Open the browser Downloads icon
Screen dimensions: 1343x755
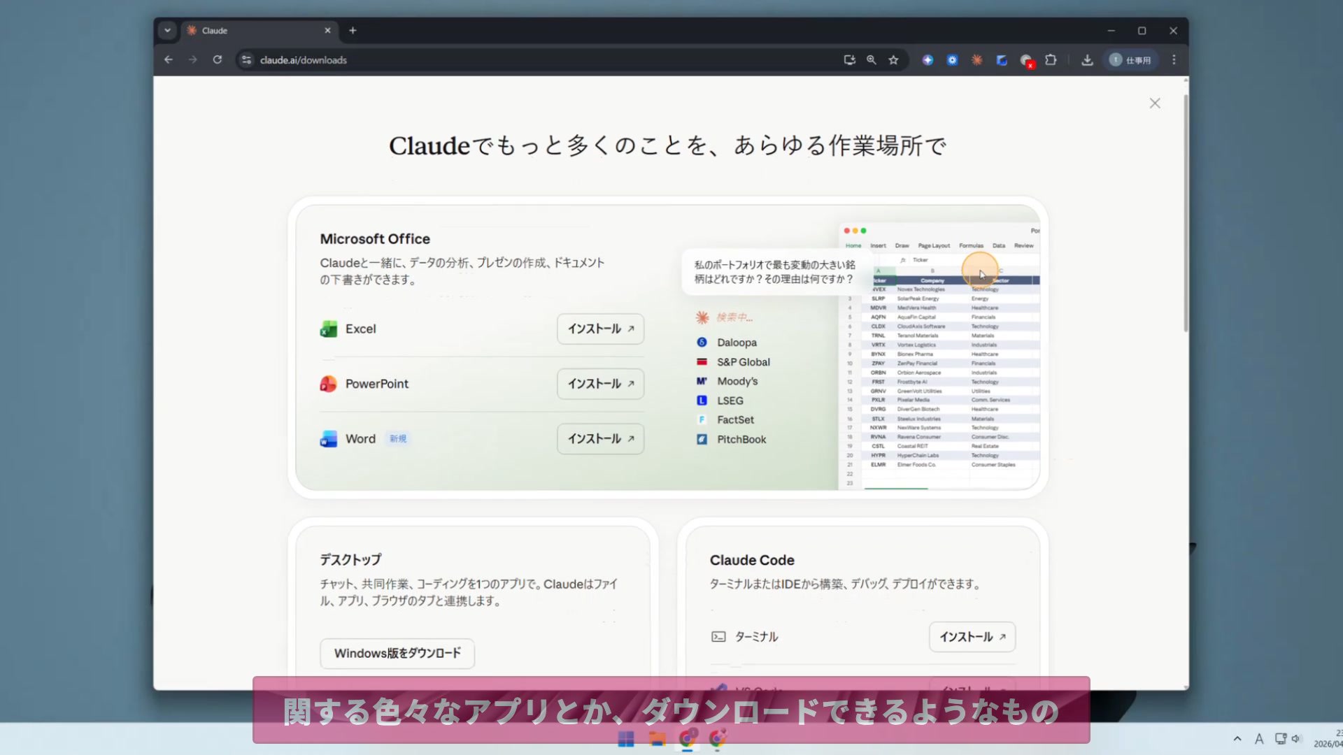pyautogui.click(x=1087, y=60)
